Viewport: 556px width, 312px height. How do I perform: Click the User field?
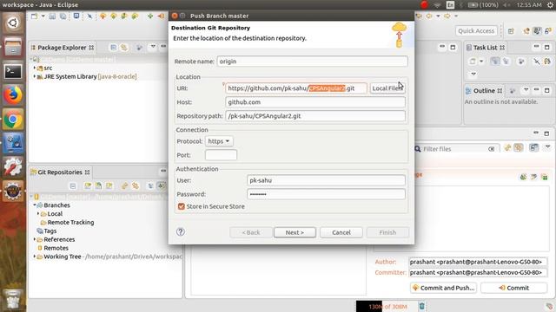pos(326,180)
